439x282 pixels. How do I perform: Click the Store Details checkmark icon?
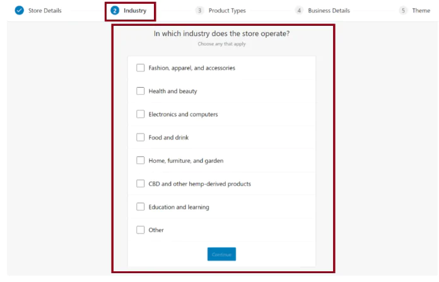tap(19, 10)
